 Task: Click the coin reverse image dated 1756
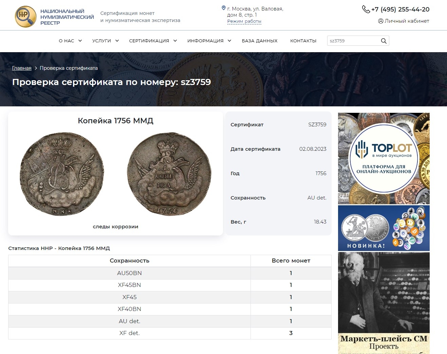pos(169,174)
